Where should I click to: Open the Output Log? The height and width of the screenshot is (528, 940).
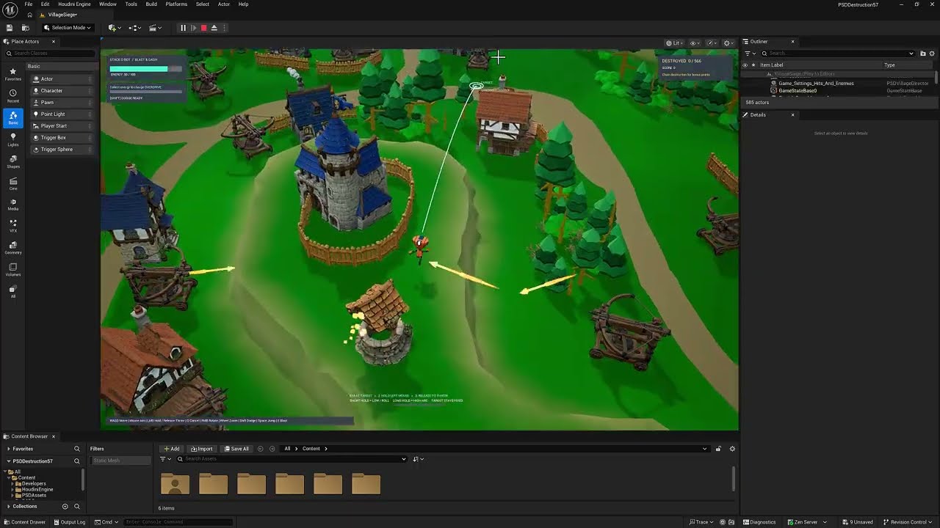coord(69,522)
